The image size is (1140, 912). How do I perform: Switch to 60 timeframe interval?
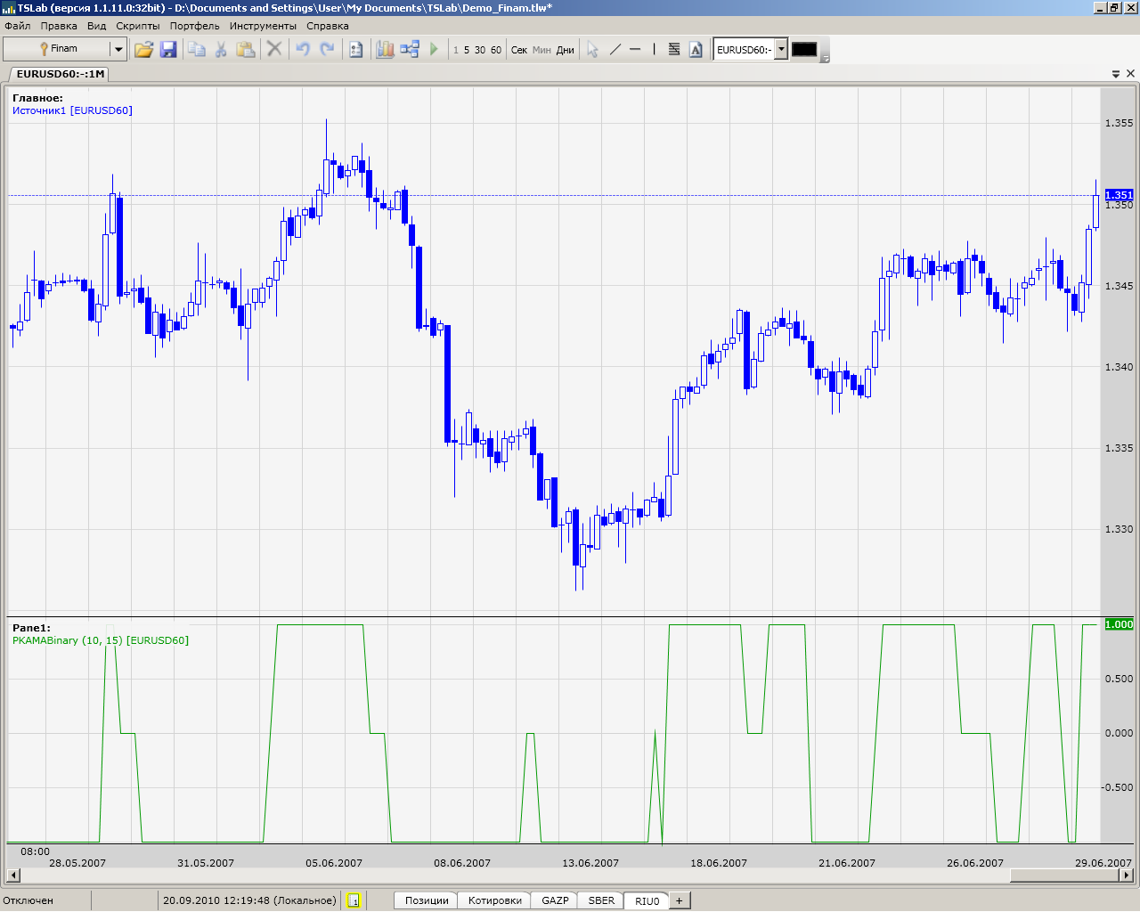496,50
